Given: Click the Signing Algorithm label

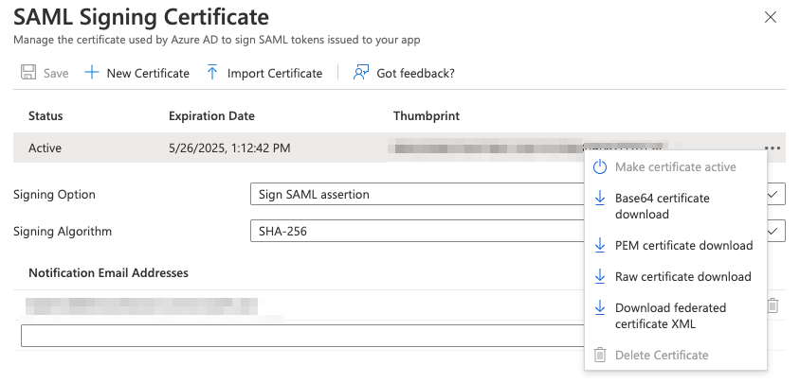Looking at the screenshot, I should (63, 232).
